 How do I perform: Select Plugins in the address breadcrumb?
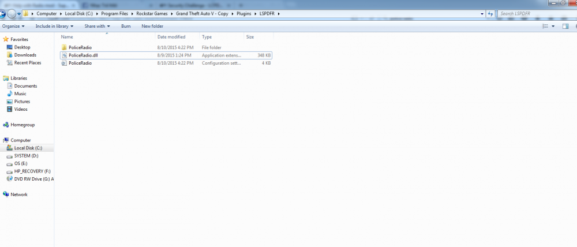click(x=244, y=14)
